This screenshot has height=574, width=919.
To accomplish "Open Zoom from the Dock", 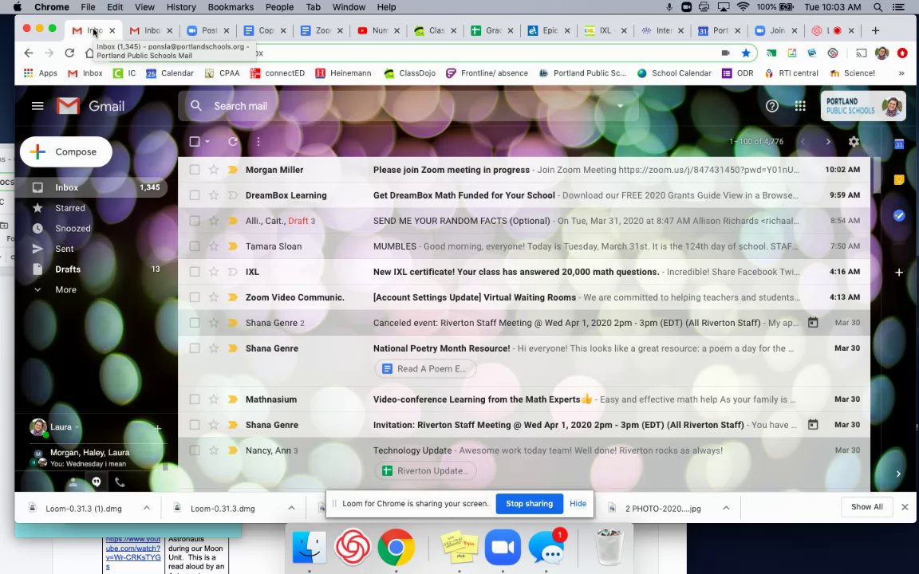I will click(503, 547).
